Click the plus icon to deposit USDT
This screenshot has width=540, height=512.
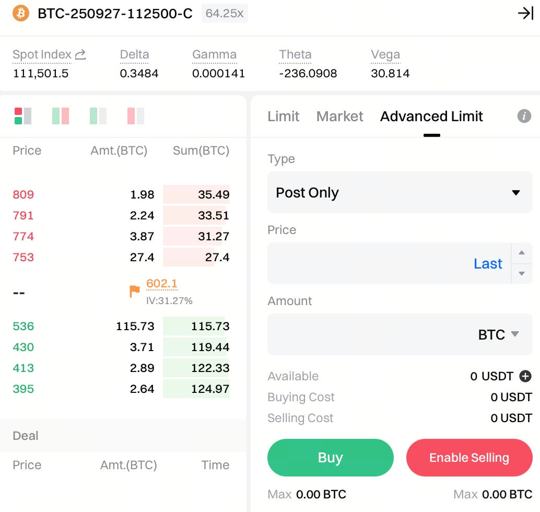point(525,376)
